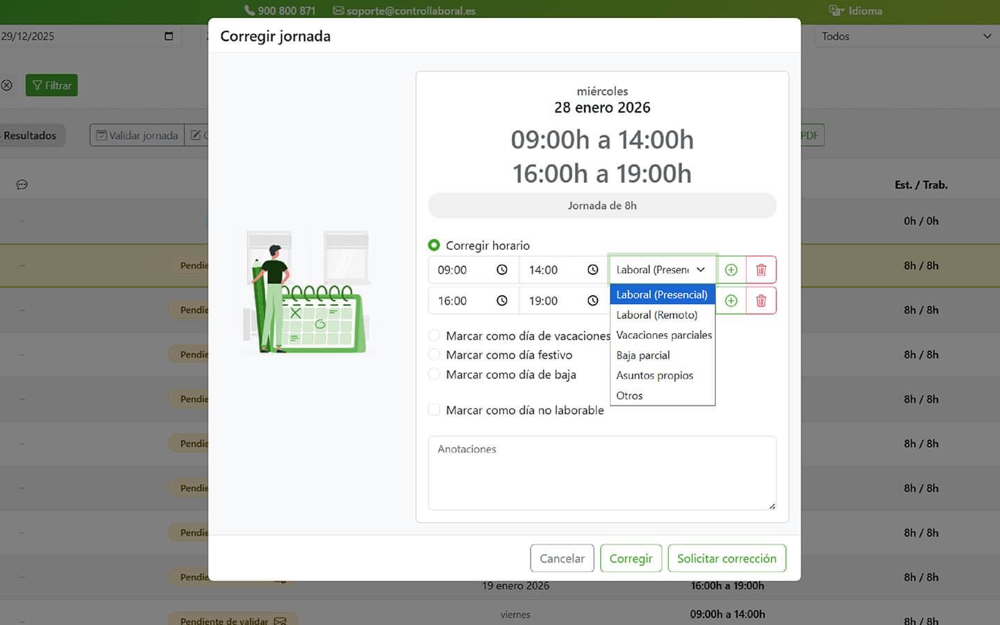
Task: Open the 'Todos' dropdown at top right
Action: click(x=906, y=36)
